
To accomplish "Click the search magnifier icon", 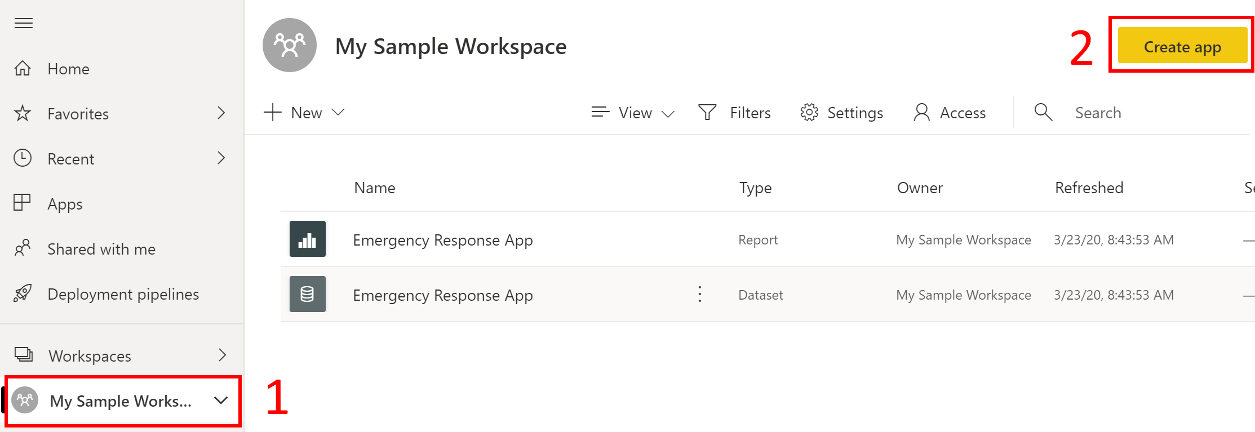I will click(x=1043, y=112).
